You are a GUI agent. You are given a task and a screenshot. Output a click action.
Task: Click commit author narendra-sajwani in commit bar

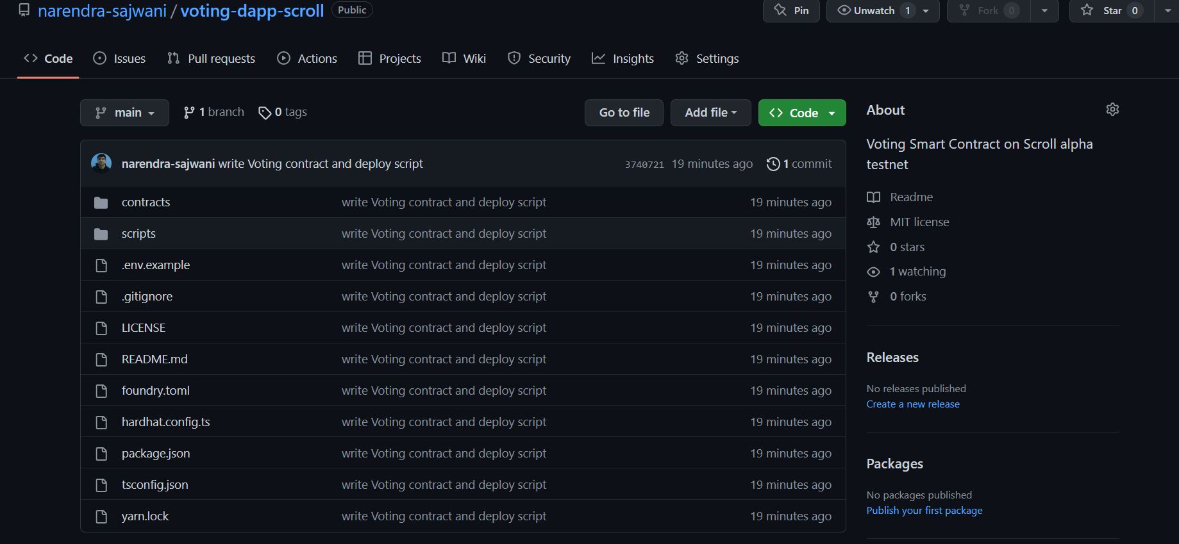click(x=168, y=164)
